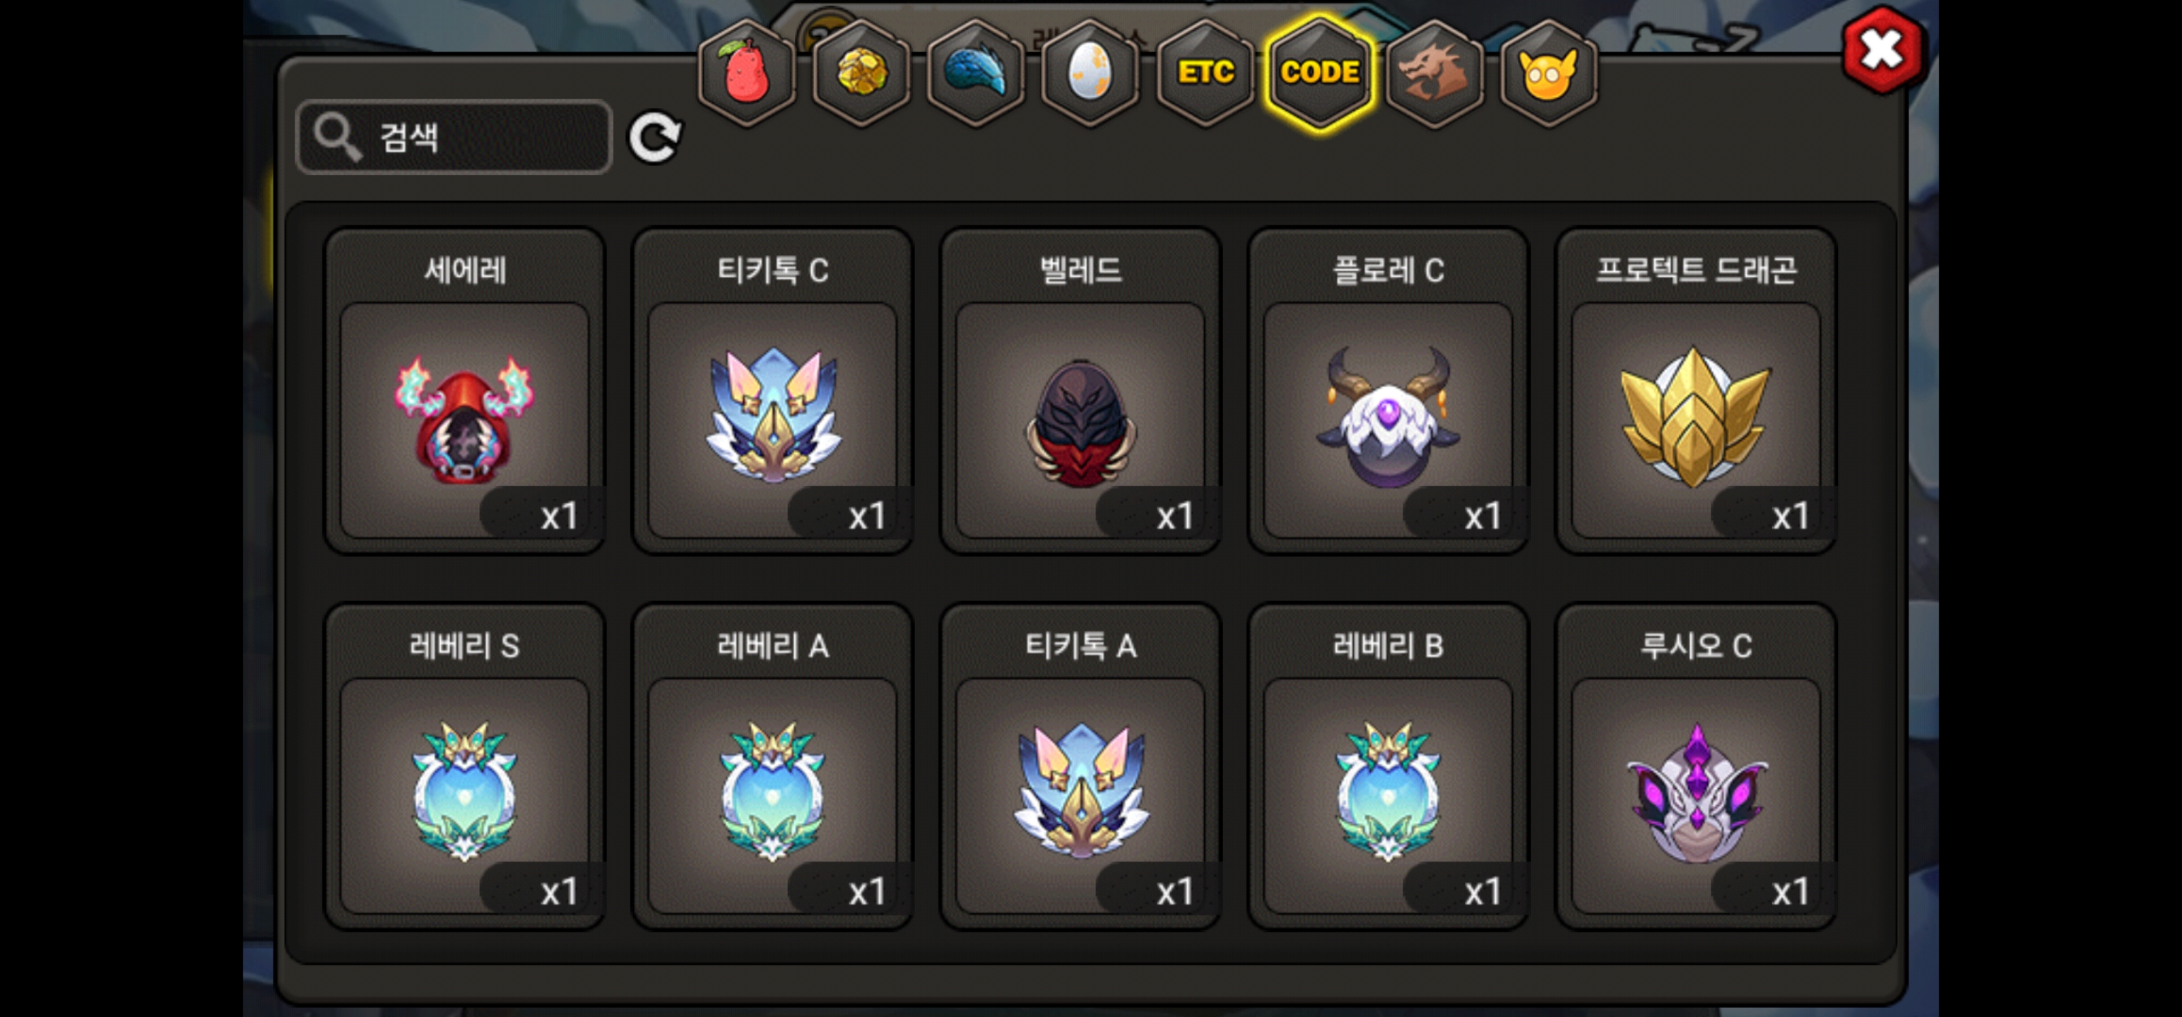Select the 티키톡 A egg item
Viewport: 2182px width, 1017px height.
point(1080,766)
